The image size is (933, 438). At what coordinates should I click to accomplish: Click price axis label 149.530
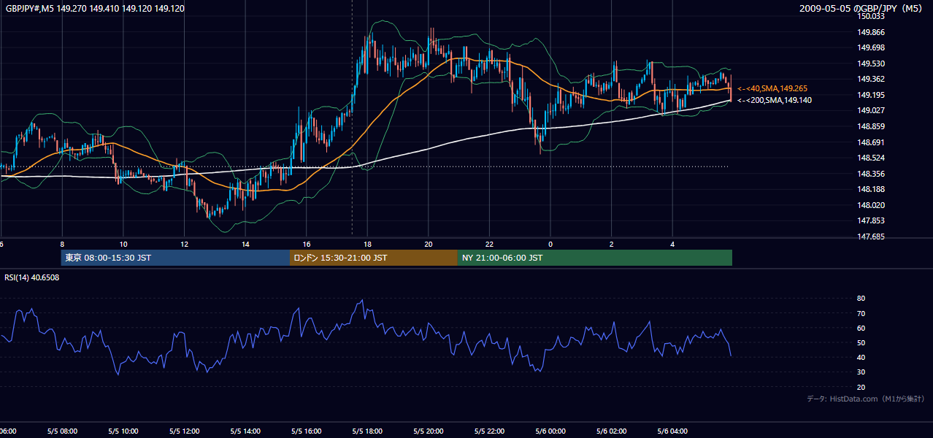click(871, 64)
